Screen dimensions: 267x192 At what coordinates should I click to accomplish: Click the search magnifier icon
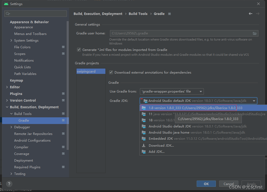(x=8, y=14)
